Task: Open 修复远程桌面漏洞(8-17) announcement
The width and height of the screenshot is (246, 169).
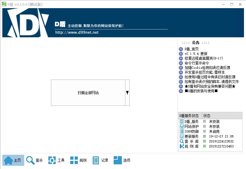Action: (x=204, y=58)
